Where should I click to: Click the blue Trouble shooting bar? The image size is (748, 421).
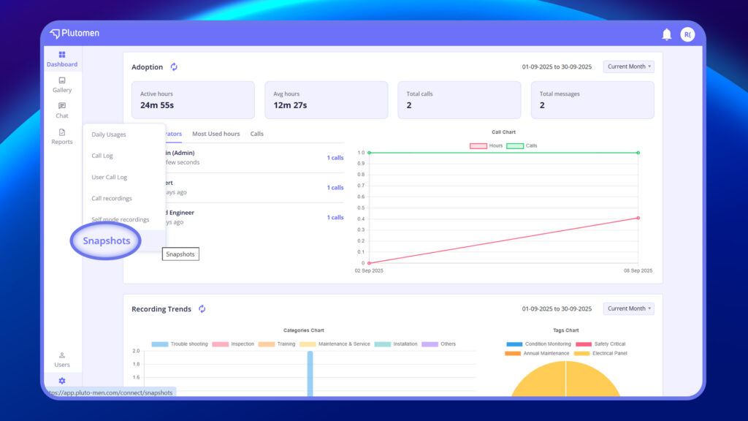[310, 373]
